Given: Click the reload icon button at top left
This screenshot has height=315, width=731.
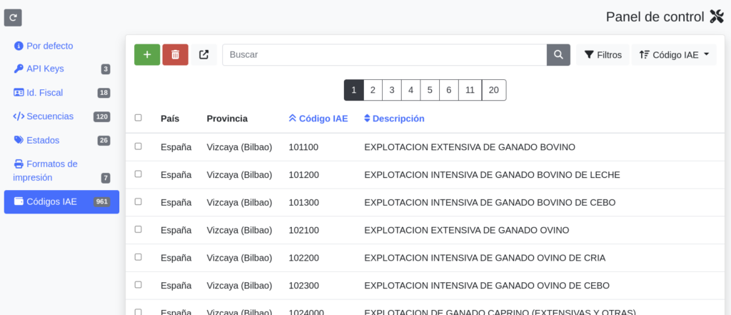Looking at the screenshot, I should pos(13,17).
